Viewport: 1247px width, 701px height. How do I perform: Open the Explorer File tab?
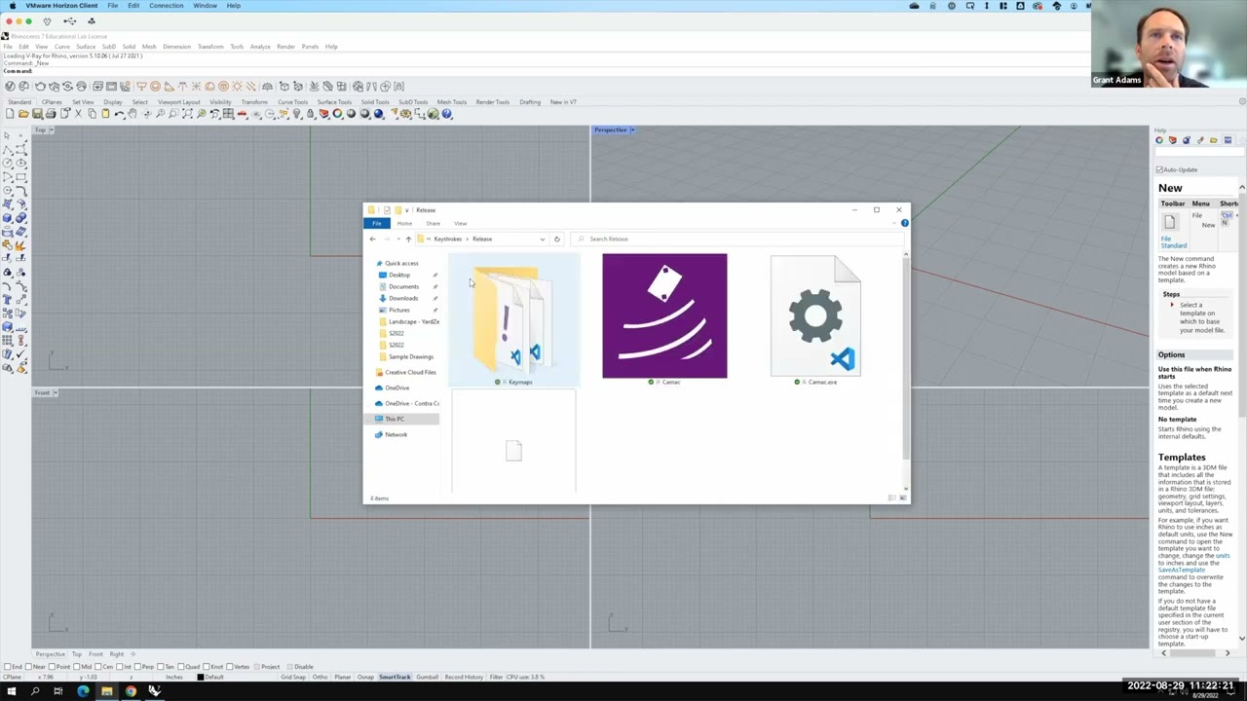pos(377,224)
